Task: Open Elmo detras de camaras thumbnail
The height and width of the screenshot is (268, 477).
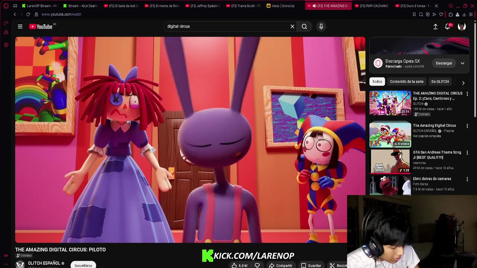Action: click(390, 185)
